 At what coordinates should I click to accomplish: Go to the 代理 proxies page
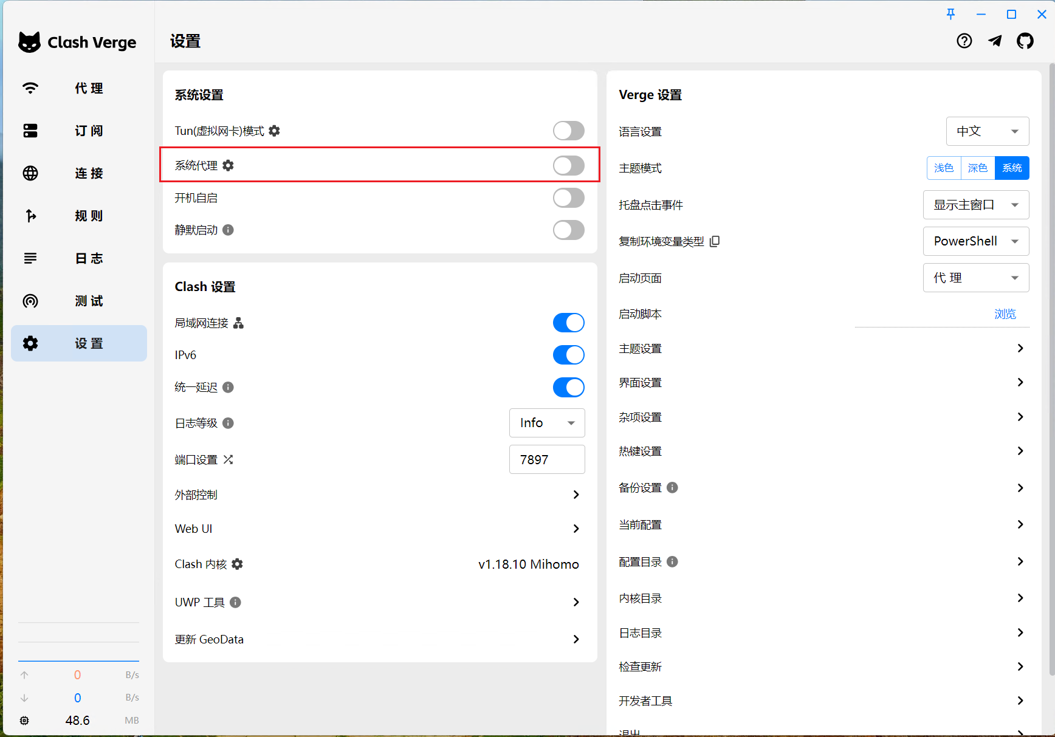79,88
